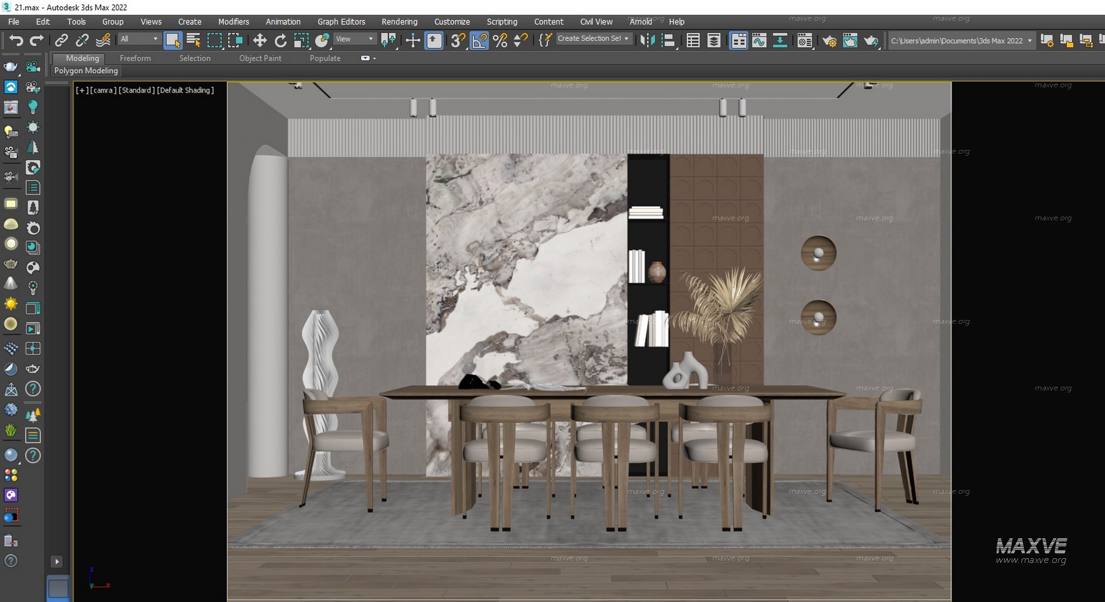Open the All selection filter dropdown

click(139, 39)
